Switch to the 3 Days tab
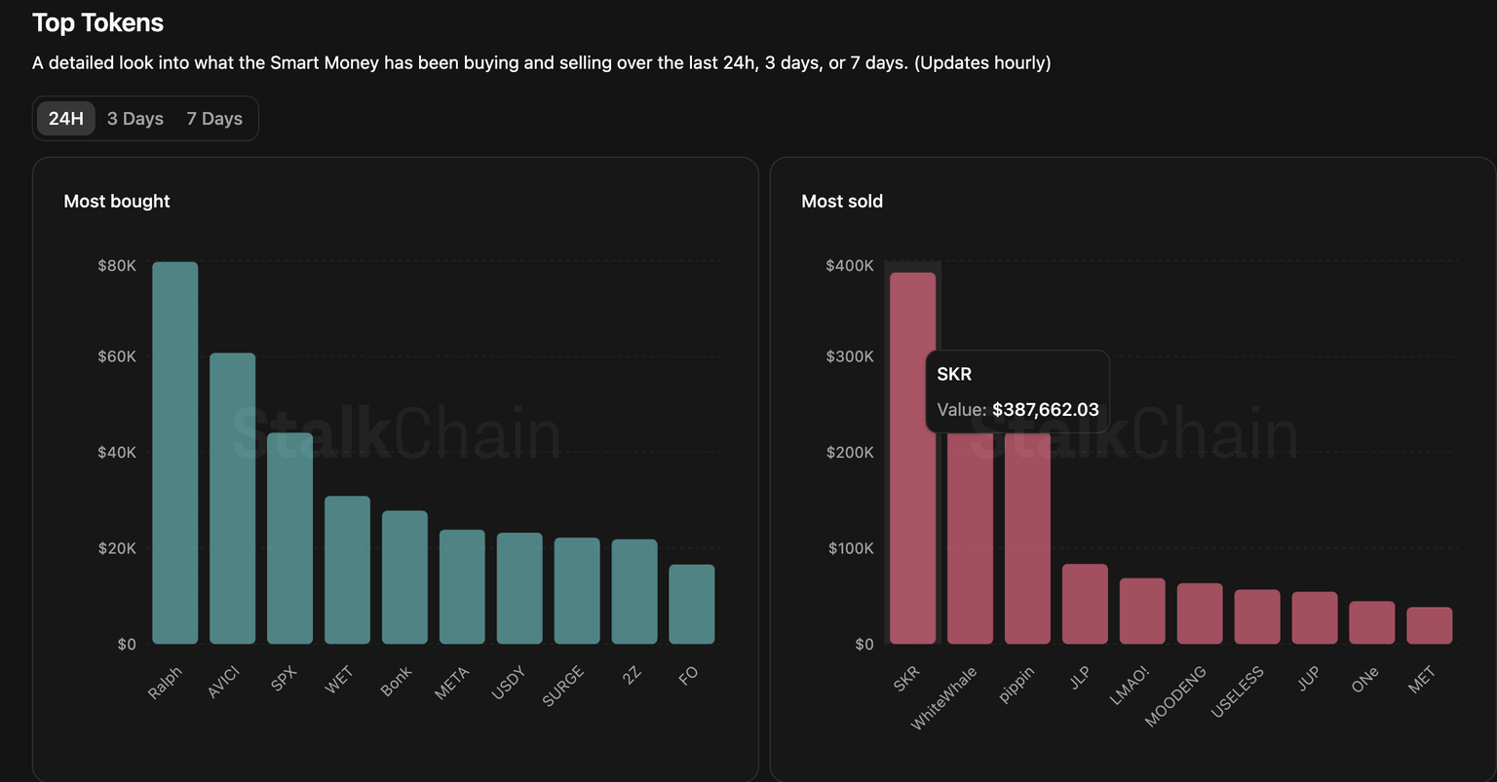Screen dimensions: 1497x782 pyautogui.click(x=135, y=119)
